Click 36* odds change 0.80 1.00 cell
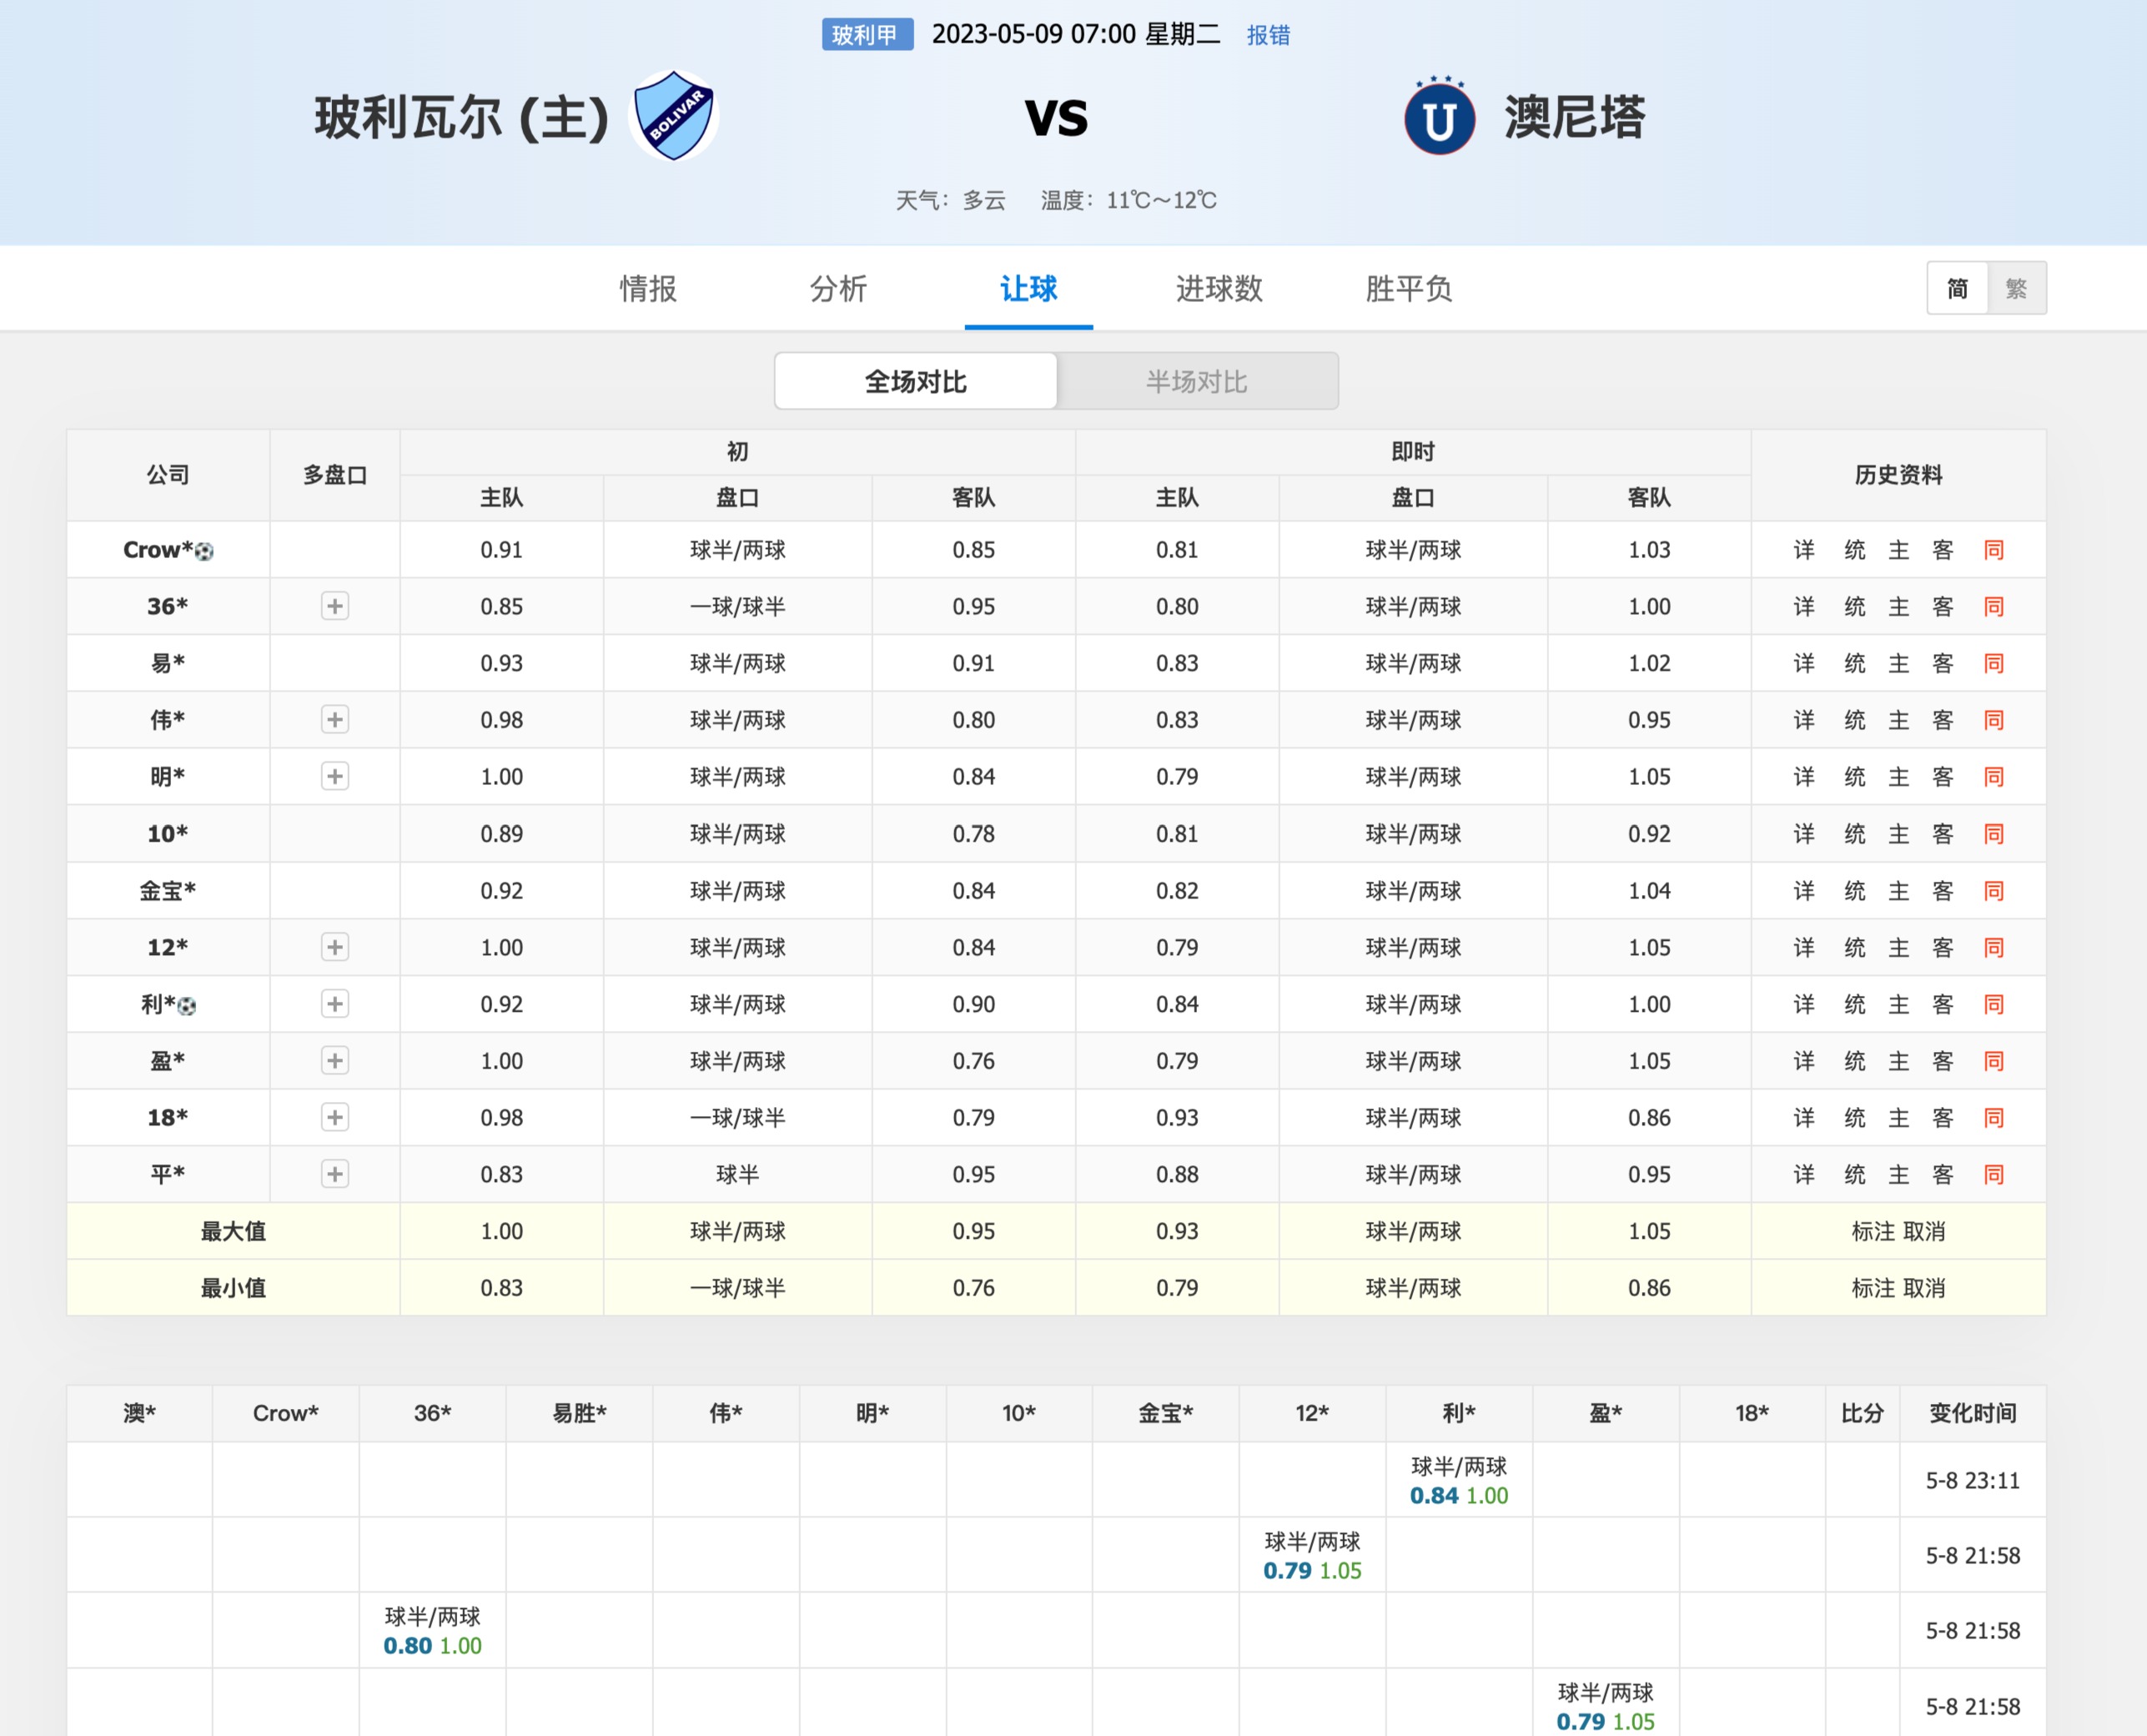 (432, 1631)
